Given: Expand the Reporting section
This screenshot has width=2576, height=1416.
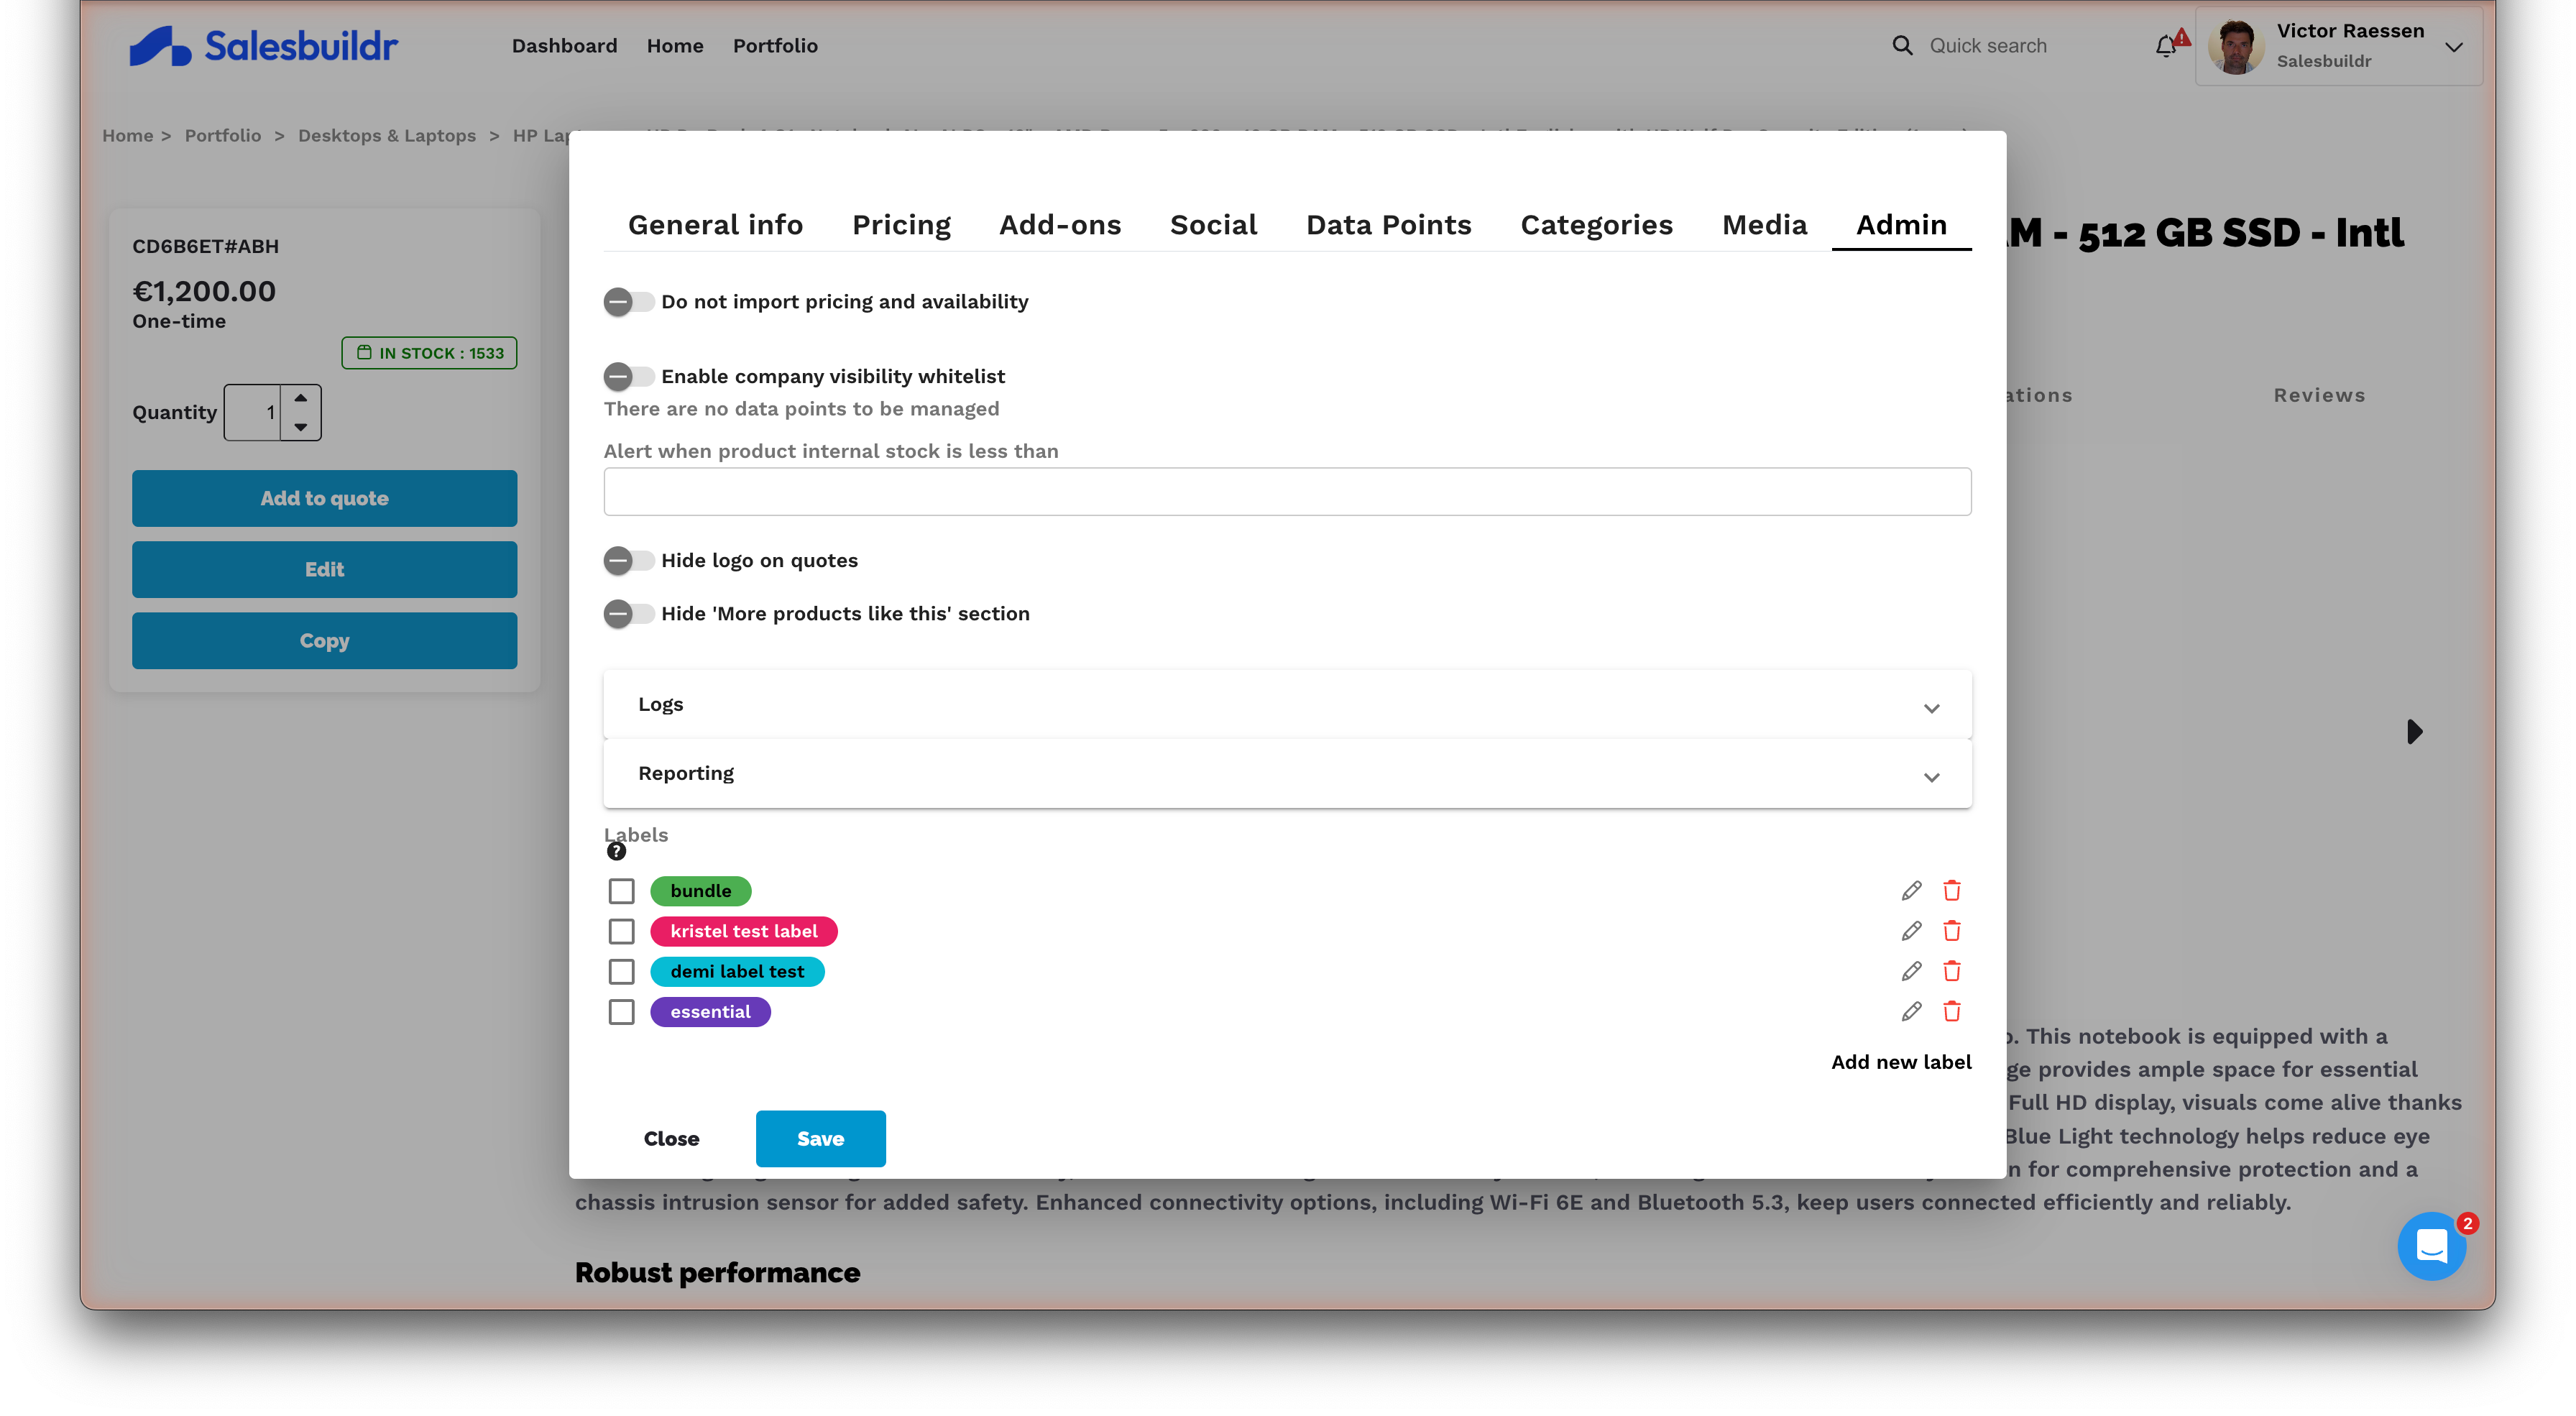Looking at the screenshot, I should (x=1287, y=773).
